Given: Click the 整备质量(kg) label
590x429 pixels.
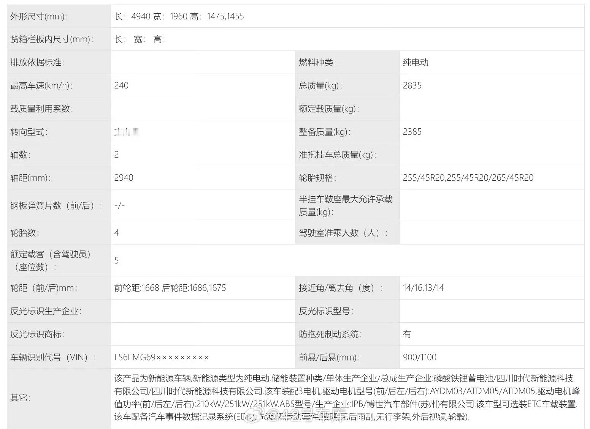Looking at the screenshot, I should coord(325,132).
